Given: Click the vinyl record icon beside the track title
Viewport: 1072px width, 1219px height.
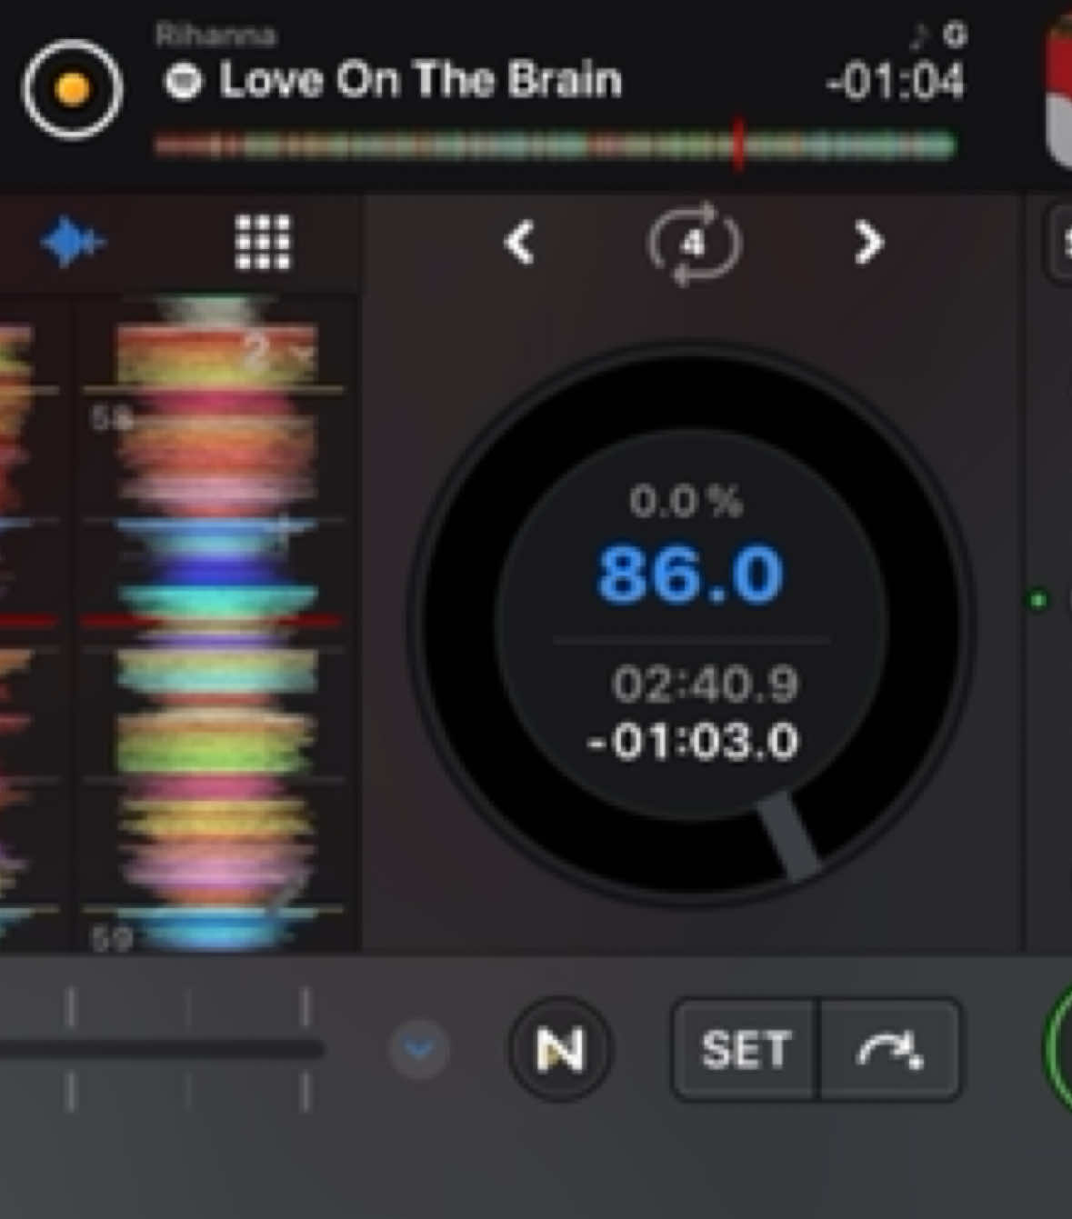Looking at the screenshot, I should point(73,88).
